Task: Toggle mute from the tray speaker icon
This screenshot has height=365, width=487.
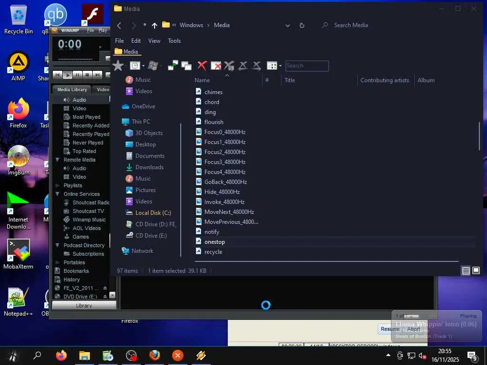Action: 422,355
